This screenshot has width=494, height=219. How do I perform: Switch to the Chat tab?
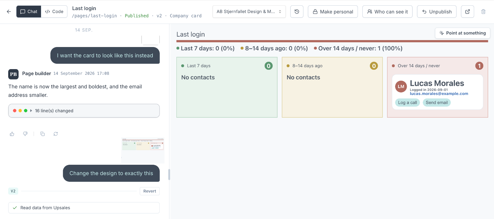pos(29,12)
